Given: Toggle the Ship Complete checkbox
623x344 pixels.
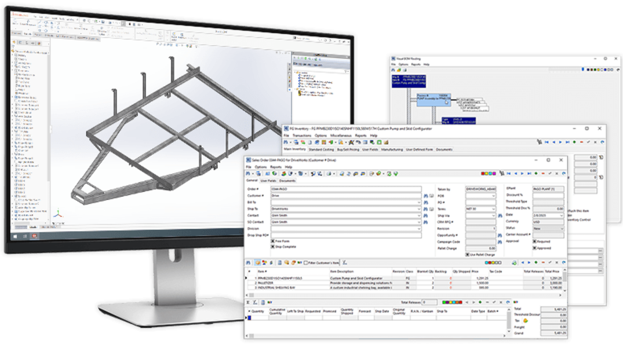Looking at the screenshot, I should 273,247.
